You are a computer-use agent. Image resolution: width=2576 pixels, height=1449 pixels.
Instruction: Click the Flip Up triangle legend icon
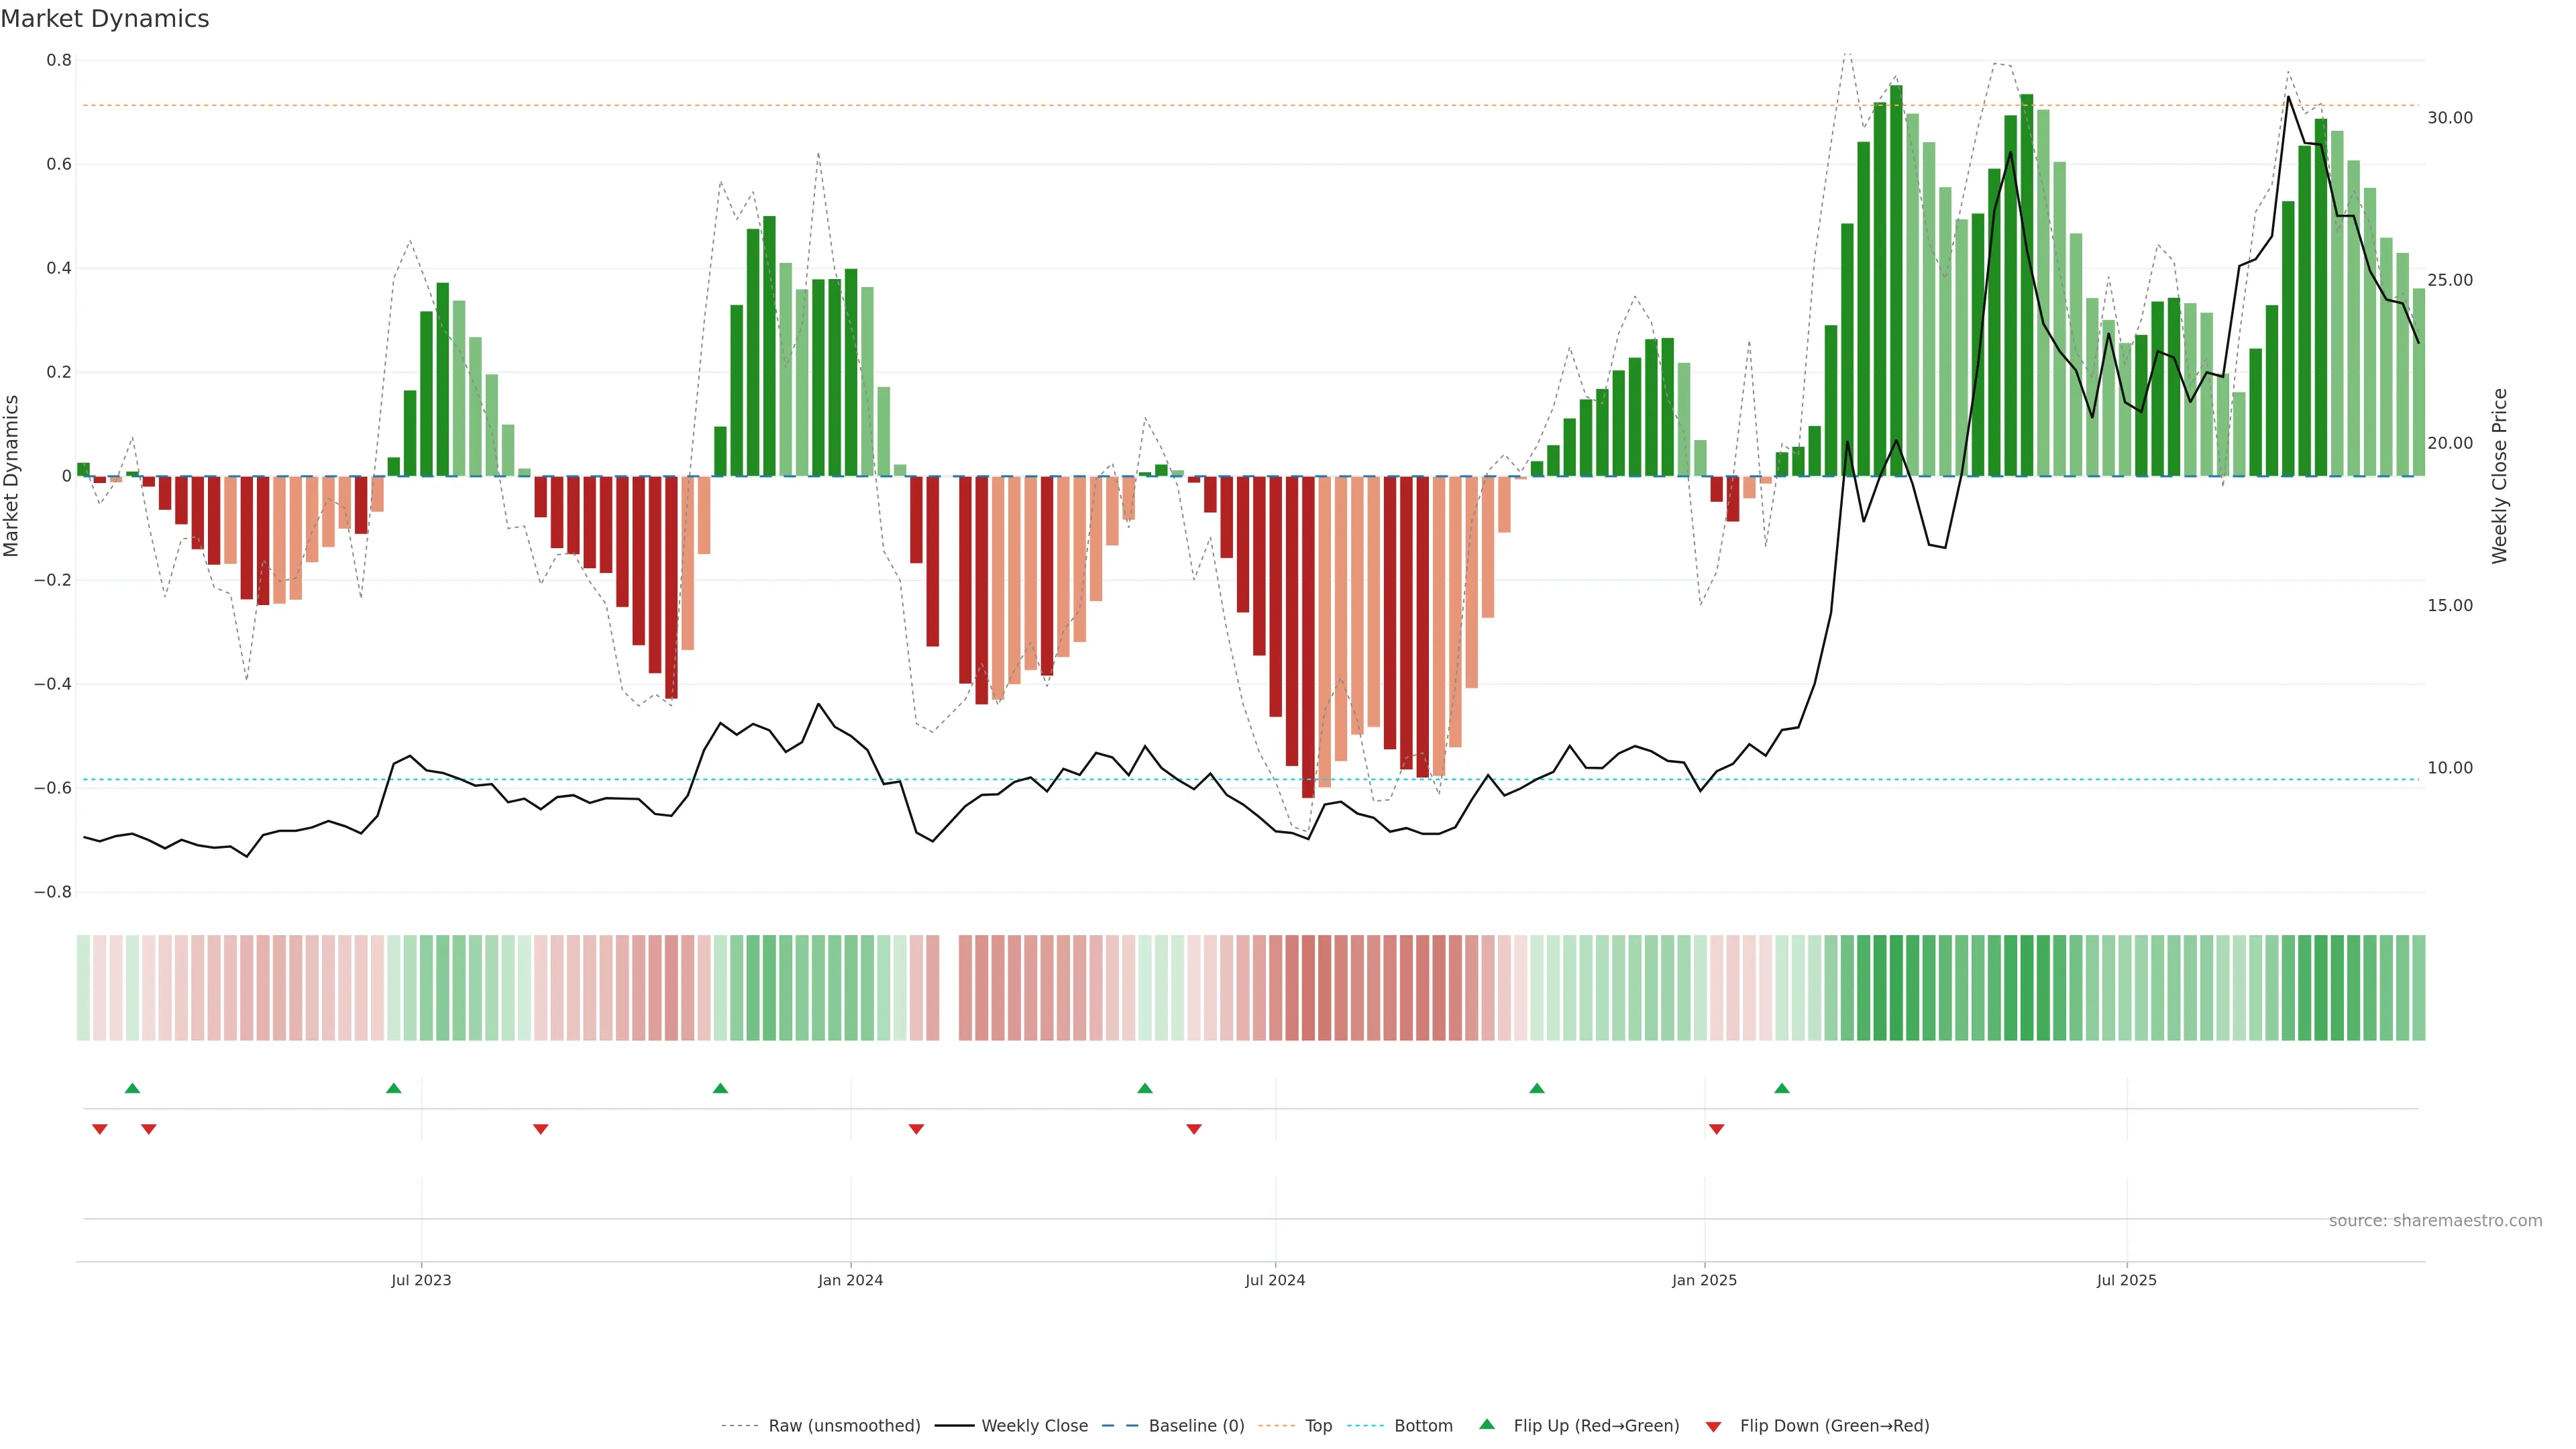point(1487,1424)
